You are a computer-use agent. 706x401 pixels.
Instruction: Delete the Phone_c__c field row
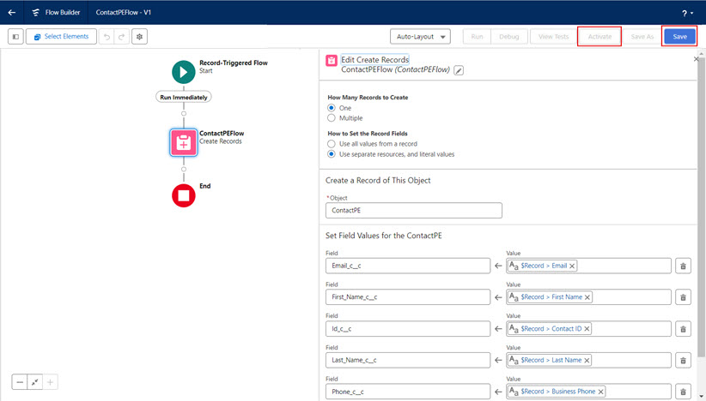[x=683, y=392]
